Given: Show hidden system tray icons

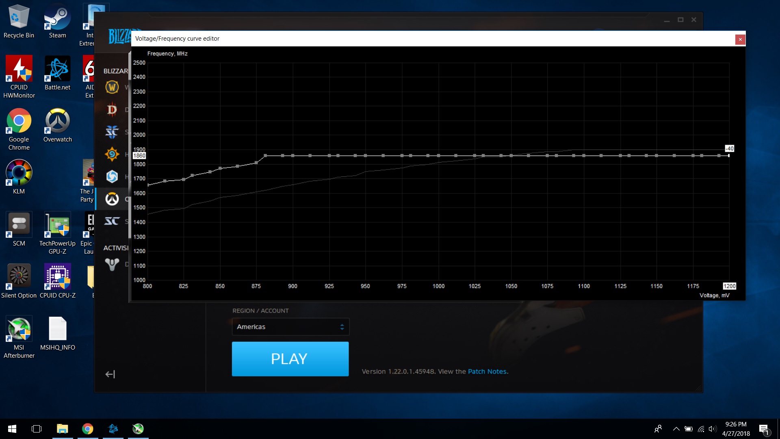Looking at the screenshot, I should pos(676,429).
